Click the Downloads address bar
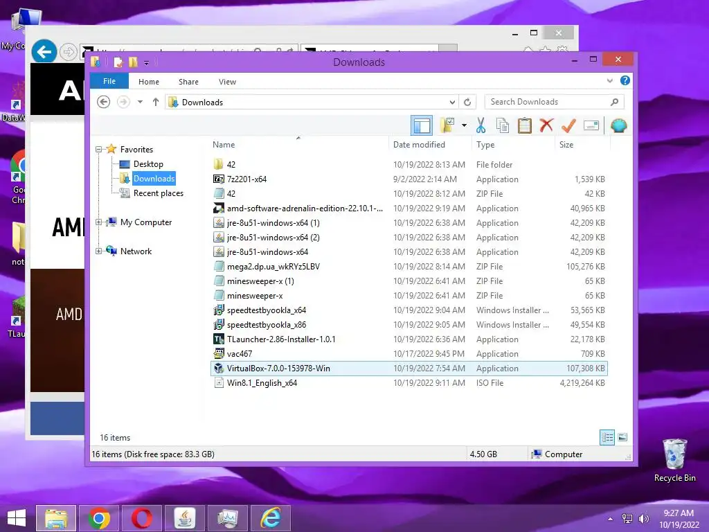This screenshot has width=709, height=532. coord(307,103)
